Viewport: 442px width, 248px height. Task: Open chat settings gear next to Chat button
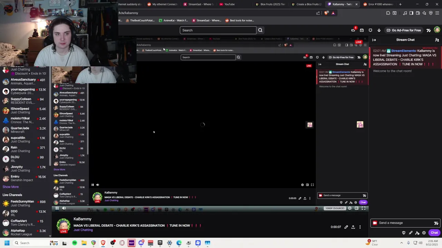[424, 233]
